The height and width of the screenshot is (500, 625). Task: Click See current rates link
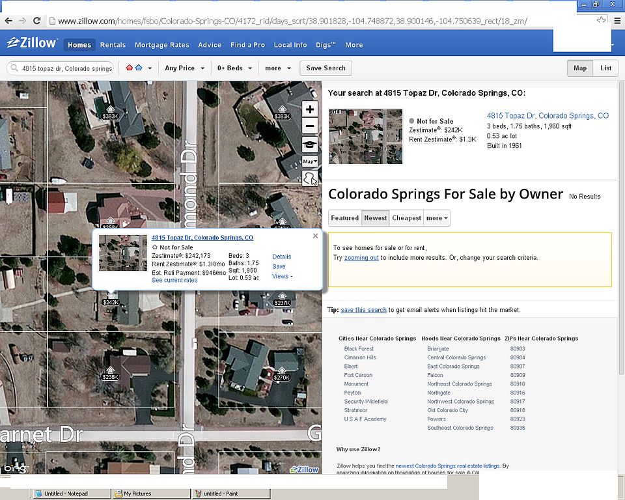coord(174,281)
